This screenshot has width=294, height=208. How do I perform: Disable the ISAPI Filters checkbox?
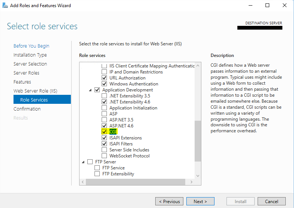[x=104, y=144]
